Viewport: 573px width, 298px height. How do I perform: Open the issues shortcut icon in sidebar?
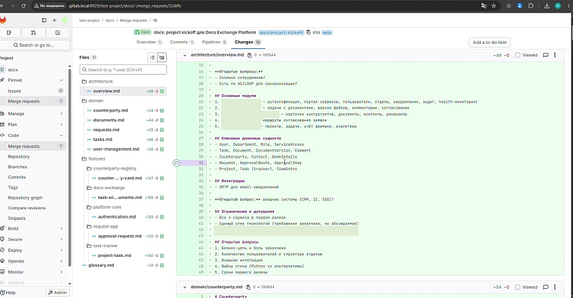pyautogui.click(x=9, y=33)
